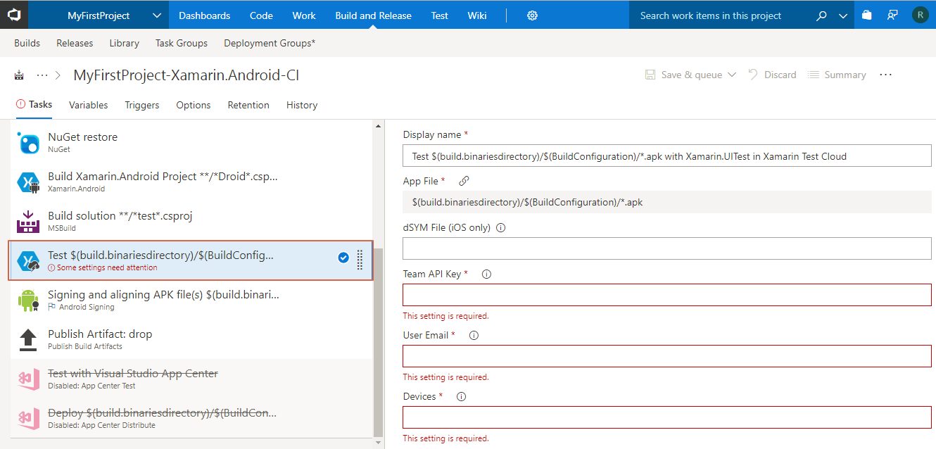Open the feedback chat icon
The height and width of the screenshot is (449, 936).
point(892,15)
